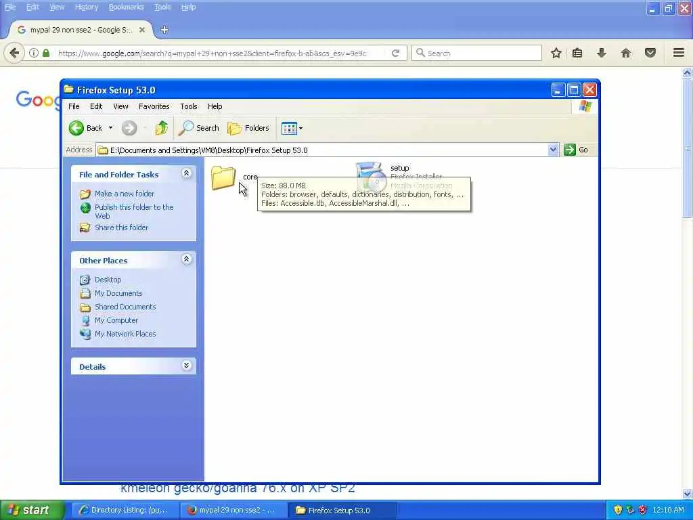The width and height of the screenshot is (693, 520).
Task: Open My Documents from Other Places
Action: pyautogui.click(x=118, y=293)
